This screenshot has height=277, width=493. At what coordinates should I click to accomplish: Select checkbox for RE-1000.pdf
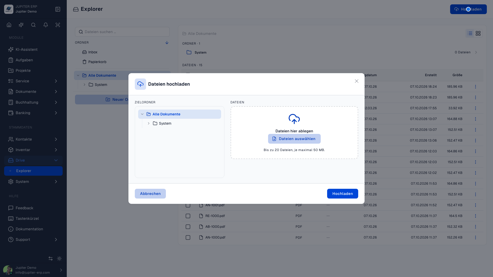pos(188,216)
